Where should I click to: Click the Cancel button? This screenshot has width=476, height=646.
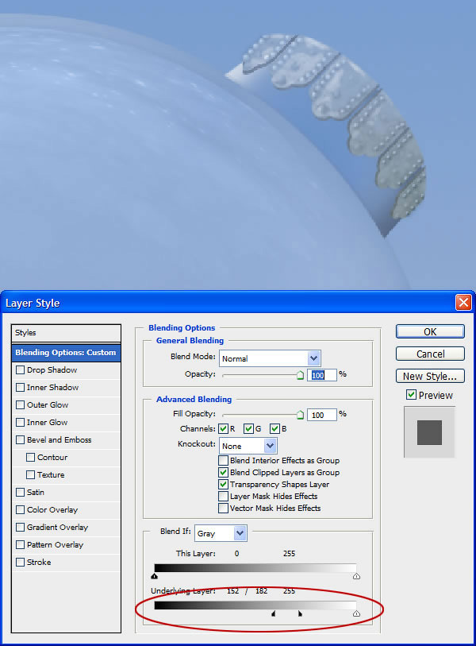point(430,354)
